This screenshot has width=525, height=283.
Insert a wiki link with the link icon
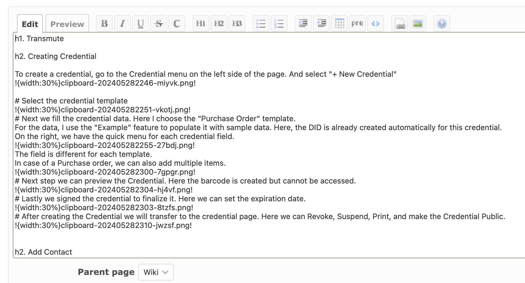pos(399,24)
